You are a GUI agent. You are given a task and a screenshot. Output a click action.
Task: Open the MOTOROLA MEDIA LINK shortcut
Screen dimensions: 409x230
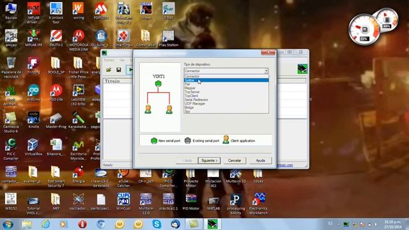click(x=79, y=40)
